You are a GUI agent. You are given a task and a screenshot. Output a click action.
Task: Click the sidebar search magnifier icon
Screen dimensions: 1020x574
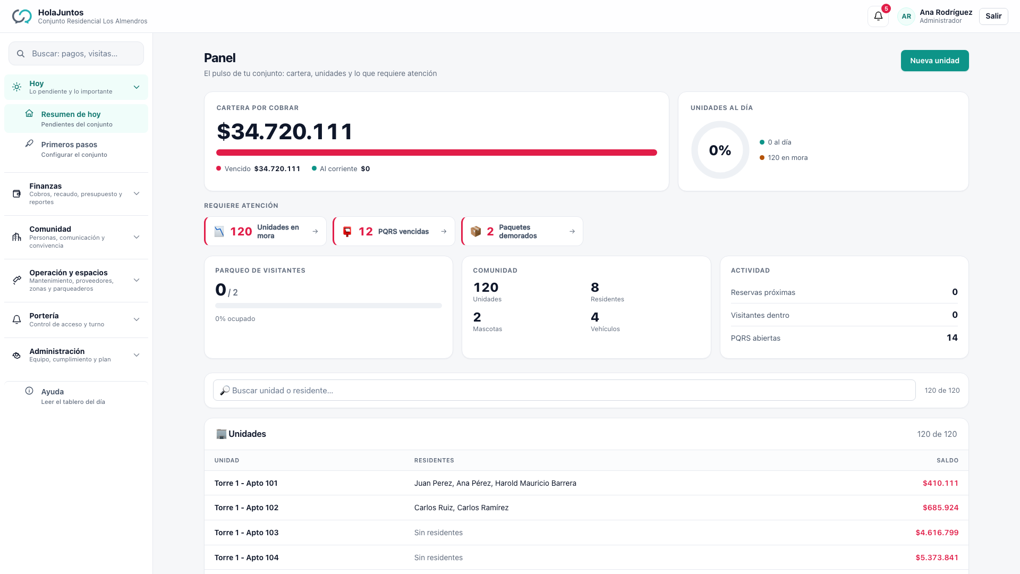(x=21, y=54)
